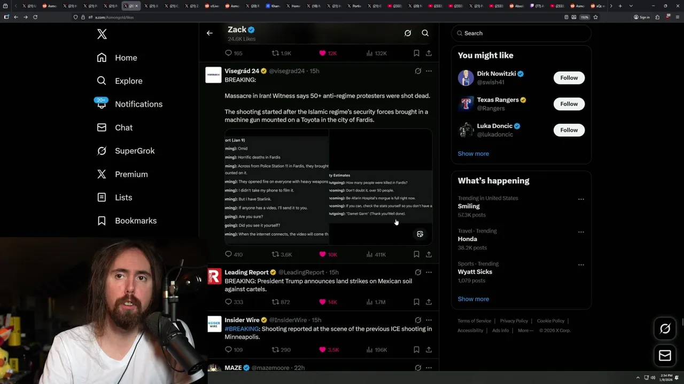Image resolution: width=684 pixels, height=384 pixels.
Task: Unlike the Visegrád 24 post
Action: [x=328, y=254]
